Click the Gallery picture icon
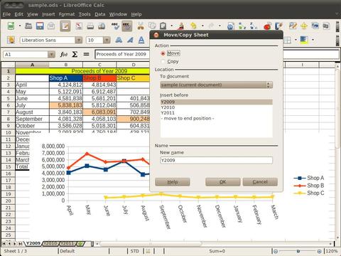Image resolution: width=341 pixels, height=256 pixels. point(315,26)
